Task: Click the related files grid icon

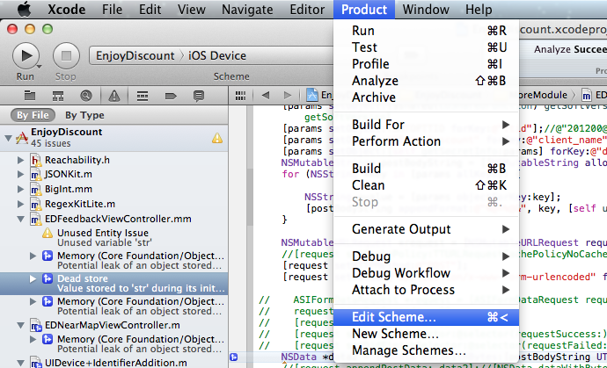Action: 239,95
